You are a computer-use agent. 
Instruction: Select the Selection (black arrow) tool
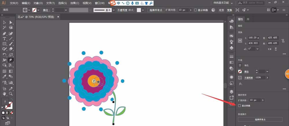(4, 22)
